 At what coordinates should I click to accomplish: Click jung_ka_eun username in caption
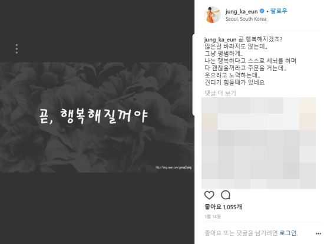(x=220, y=39)
